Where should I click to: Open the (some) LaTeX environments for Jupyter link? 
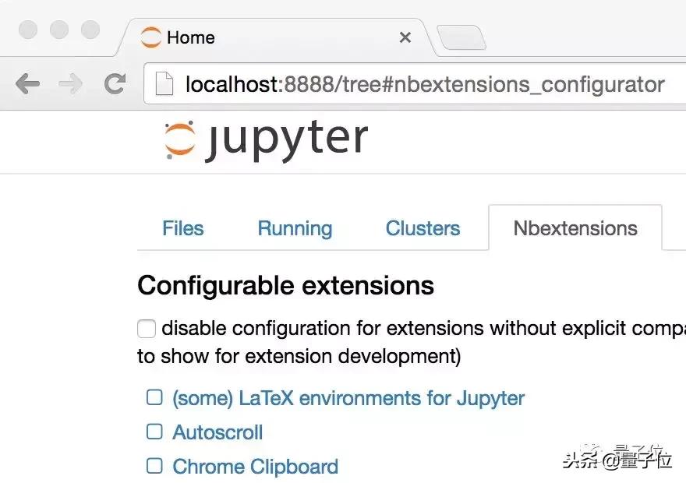click(348, 399)
